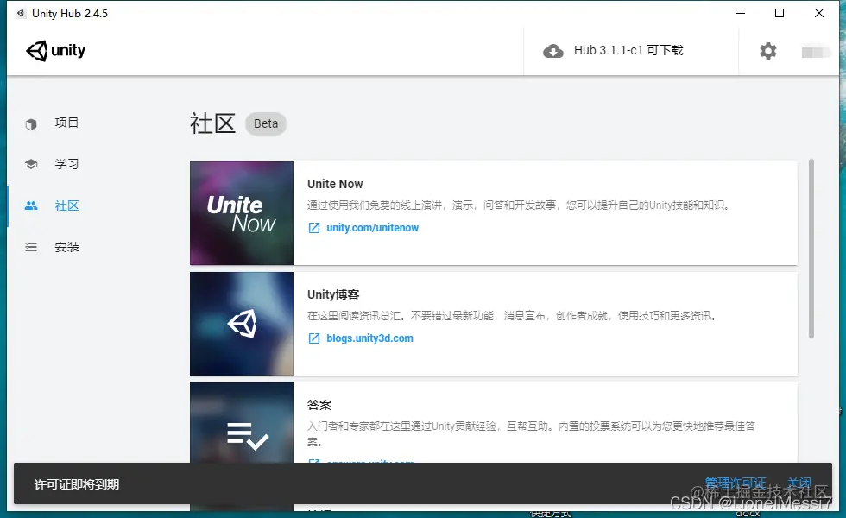The width and height of the screenshot is (846, 518).
Task: Download Hub 3.1.1-c1 update
Action: pos(628,50)
